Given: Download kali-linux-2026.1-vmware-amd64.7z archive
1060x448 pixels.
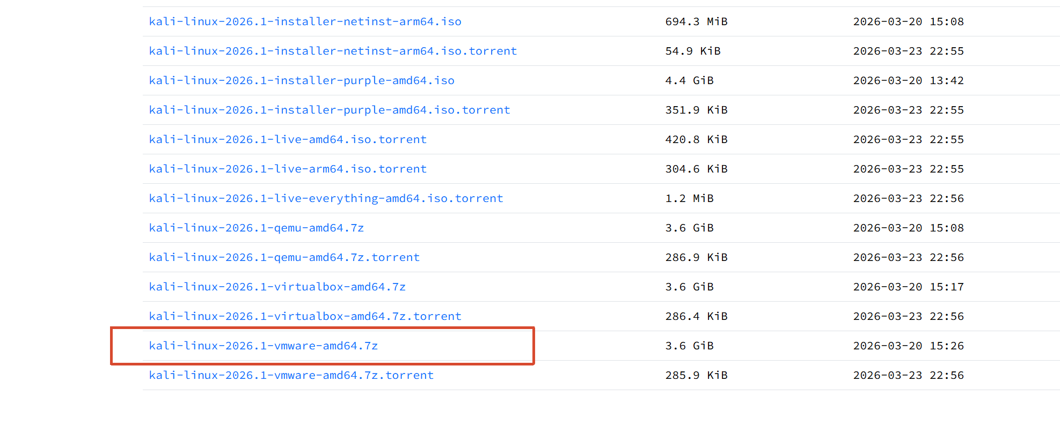Looking at the screenshot, I should pyautogui.click(x=264, y=346).
